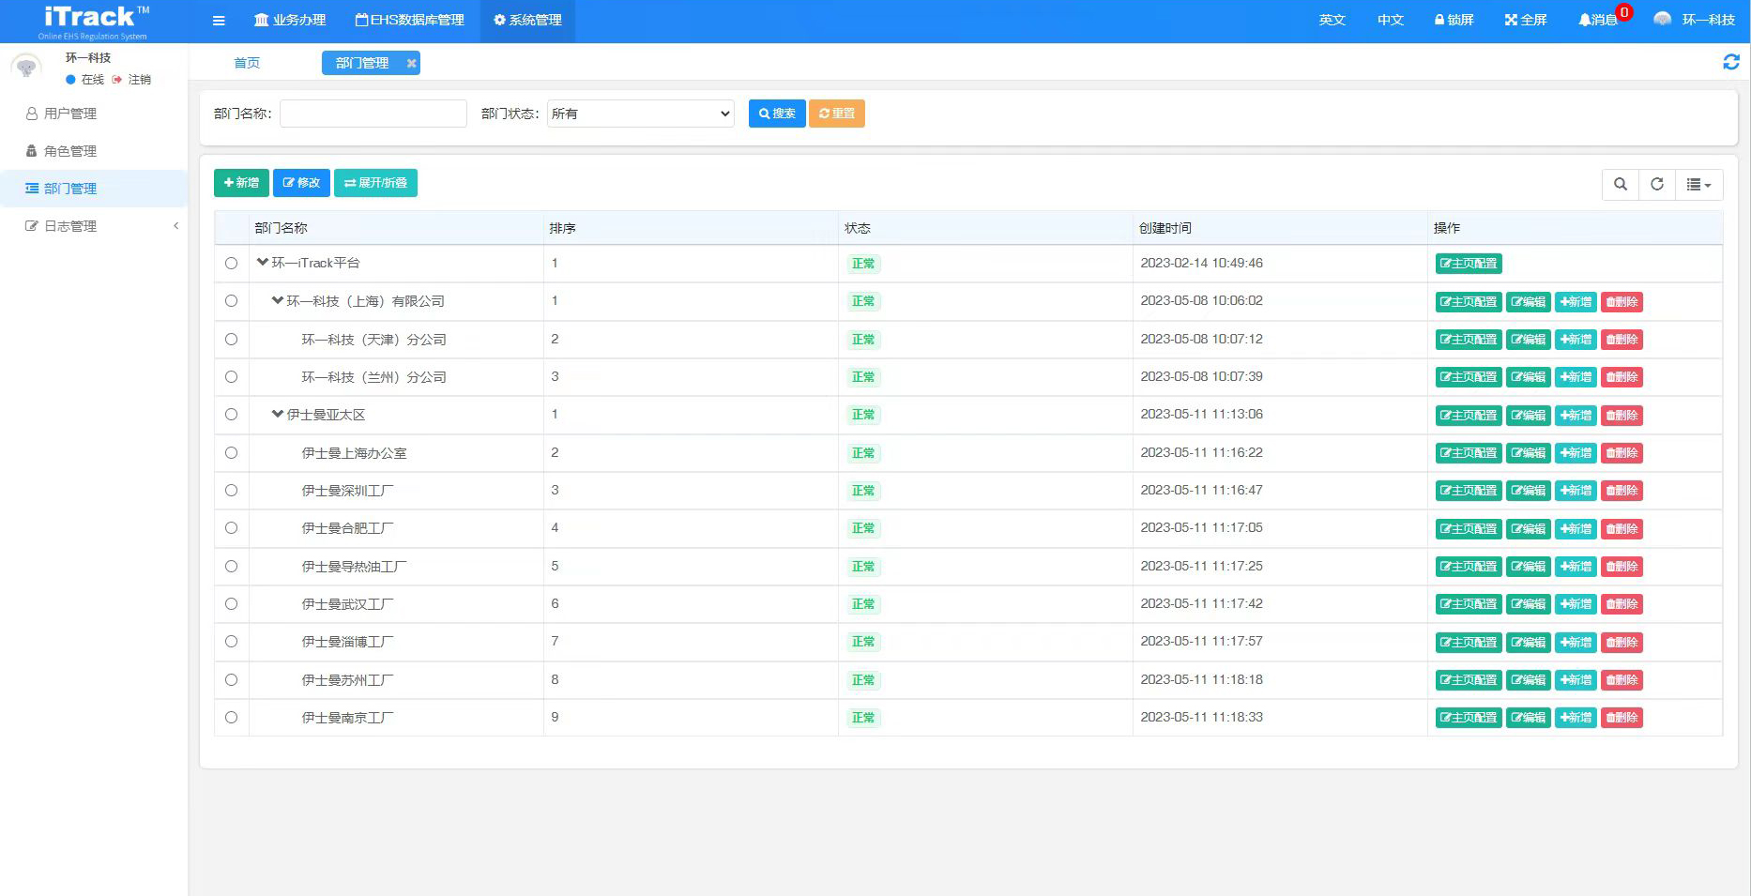Open the 部门状态 dropdown
This screenshot has height=896, width=1751.
point(641,114)
